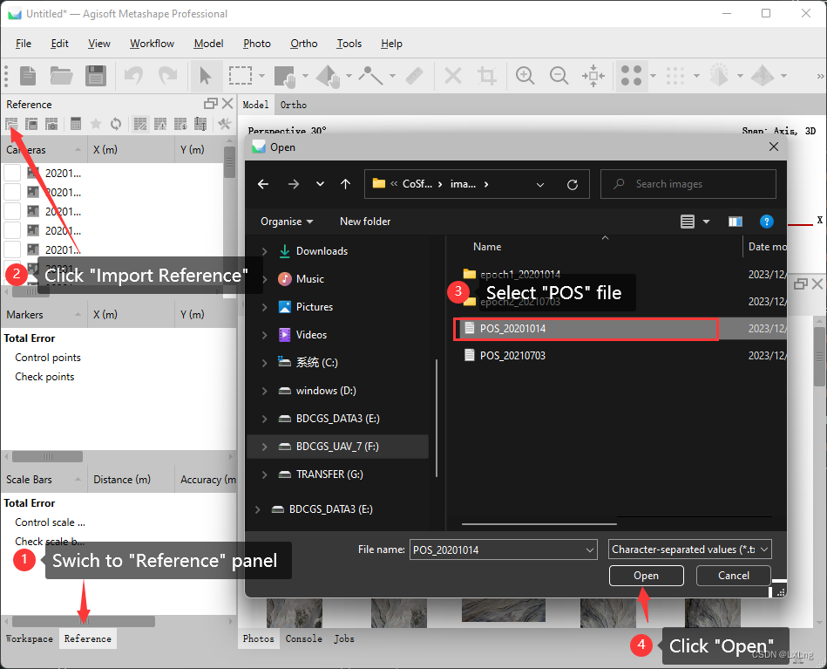Viewport: 827px width, 669px height.
Task: Sort files by the Name column header
Action: click(x=487, y=247)
